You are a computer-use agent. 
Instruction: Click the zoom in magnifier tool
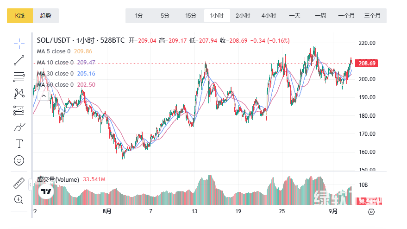pyautogui.click(x=19, y=200)
